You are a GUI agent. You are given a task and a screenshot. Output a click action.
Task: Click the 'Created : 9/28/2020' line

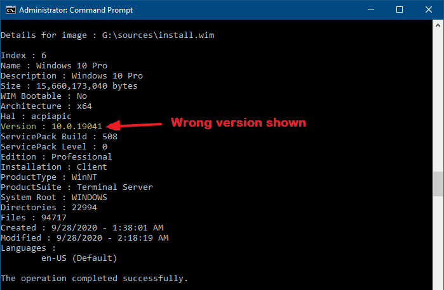(82, 227)
